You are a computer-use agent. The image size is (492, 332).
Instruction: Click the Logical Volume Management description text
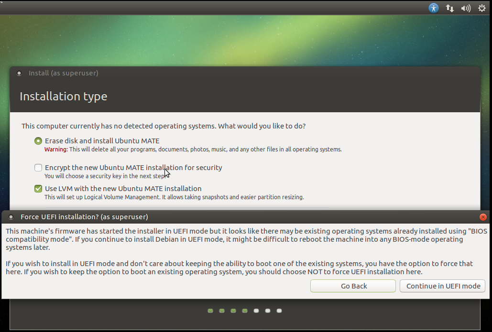click(x=174, y=197)
